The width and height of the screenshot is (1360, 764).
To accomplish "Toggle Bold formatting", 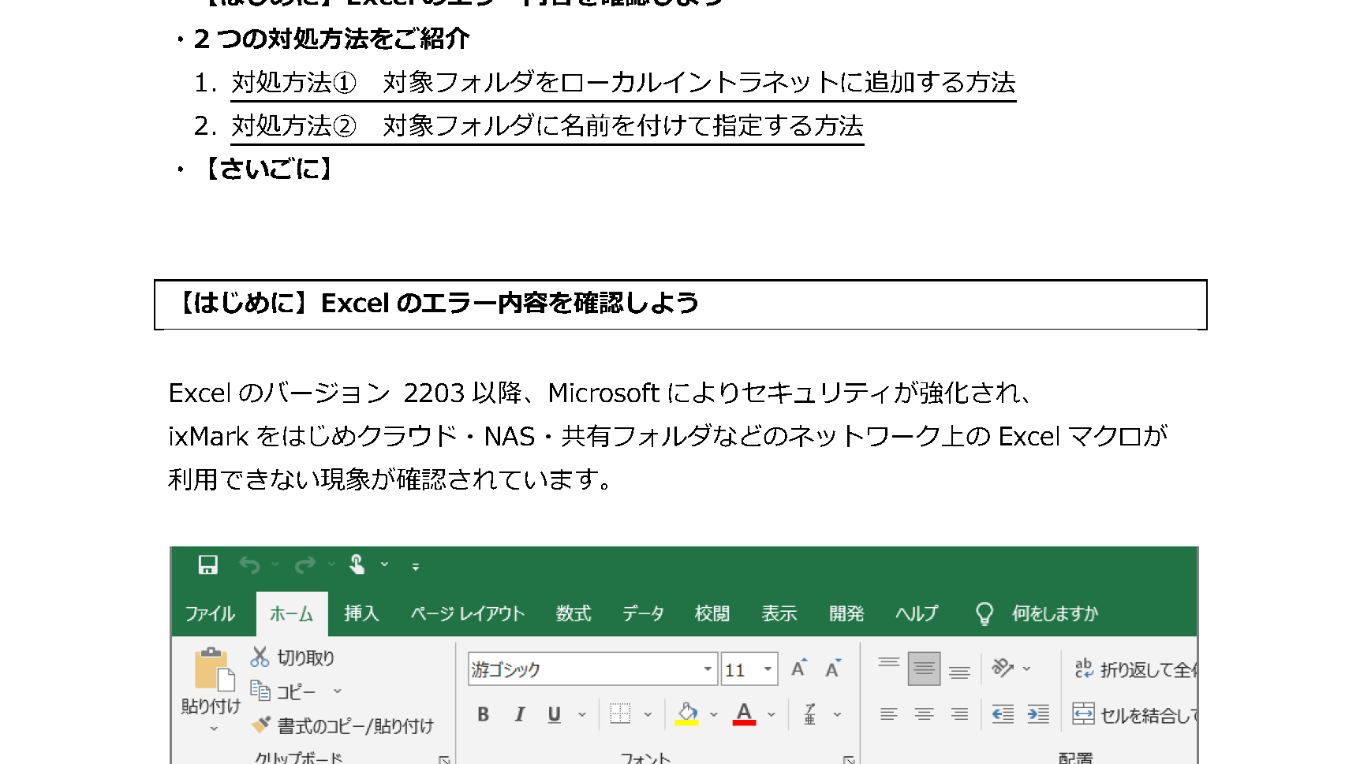I will [484, 714].
